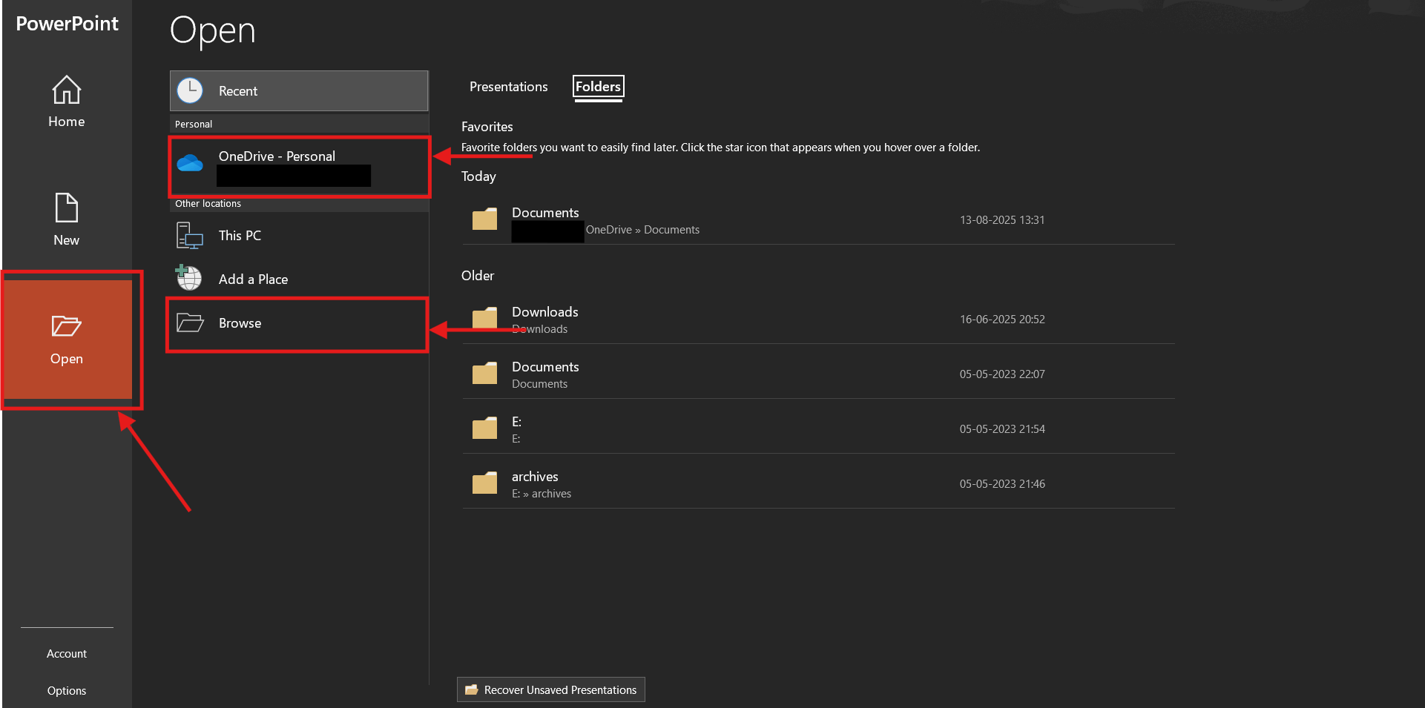The image size is (1425, 708).
Task: Click the OneDrive cloud icon
Action: 190,162
